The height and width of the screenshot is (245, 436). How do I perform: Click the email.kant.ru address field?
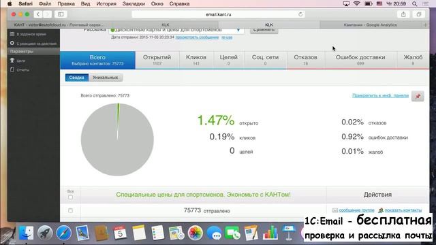218,14
